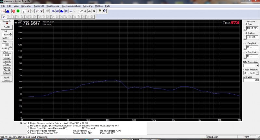The image size is (260, 140).
Task: Open the Oscilloscope menu
Action: point(53,6)
